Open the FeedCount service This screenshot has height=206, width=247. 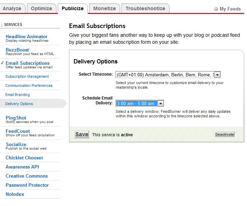(18, 131)
